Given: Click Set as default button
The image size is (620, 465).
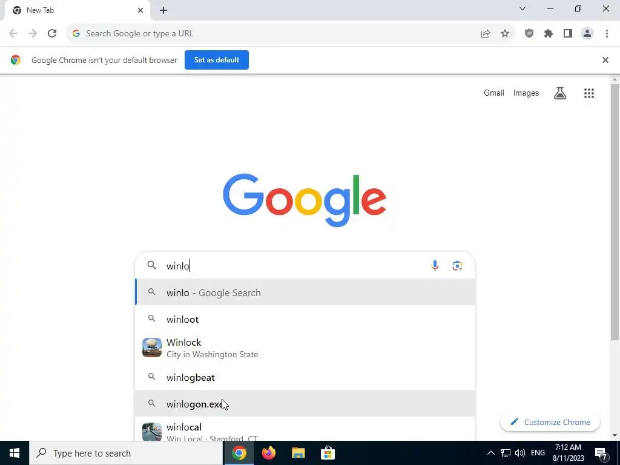Looking at the screenshot, I should coord(217,60).
